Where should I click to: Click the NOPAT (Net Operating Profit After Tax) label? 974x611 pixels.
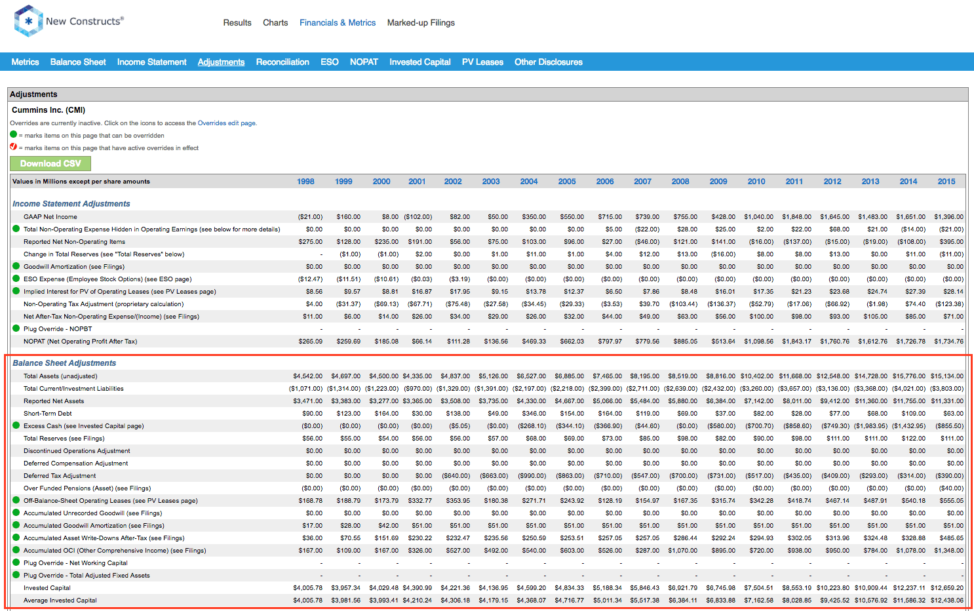(x=81, y=342)
